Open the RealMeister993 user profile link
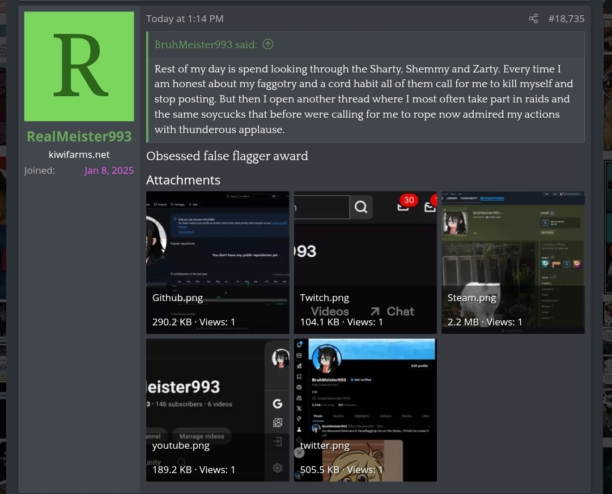Image resolution: width=612 pixels, height=494 pixels. coord(79,136)
